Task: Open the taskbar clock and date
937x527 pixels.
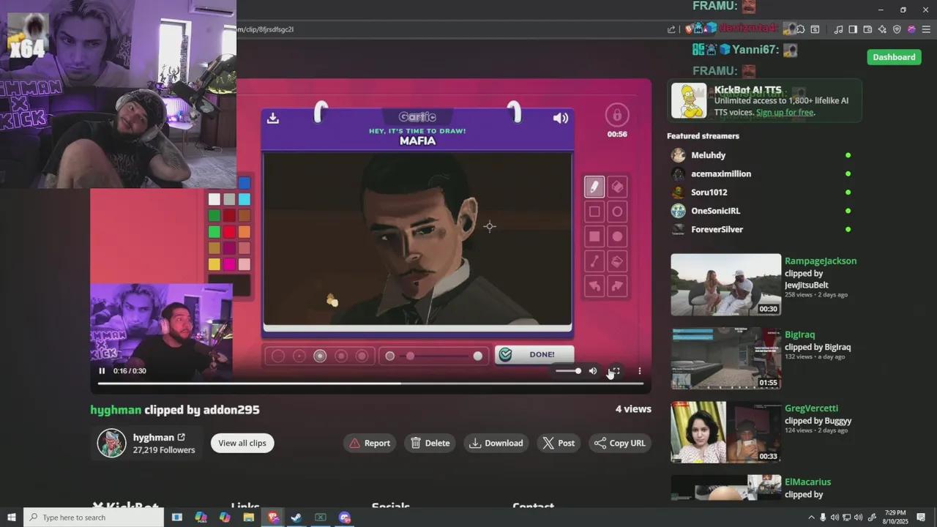Action: (x=895, y=517)
